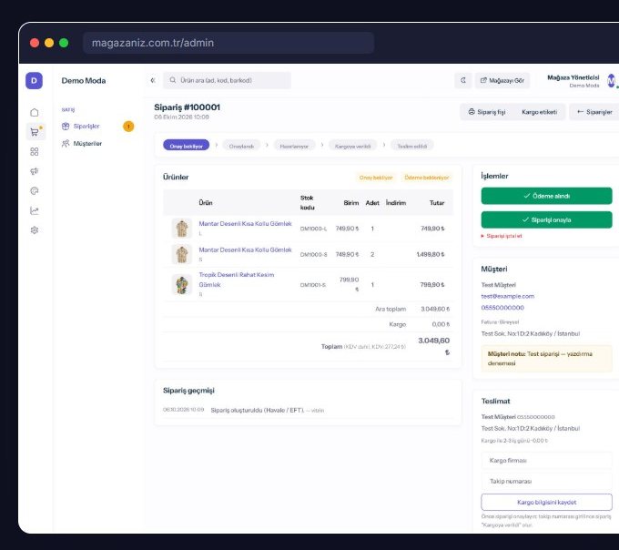Open the gear settings icon in sidebar
The image size is (619, 550).
[x=35, y=229]
